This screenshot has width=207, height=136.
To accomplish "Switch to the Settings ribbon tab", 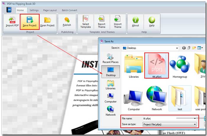I will click(34, 10).
